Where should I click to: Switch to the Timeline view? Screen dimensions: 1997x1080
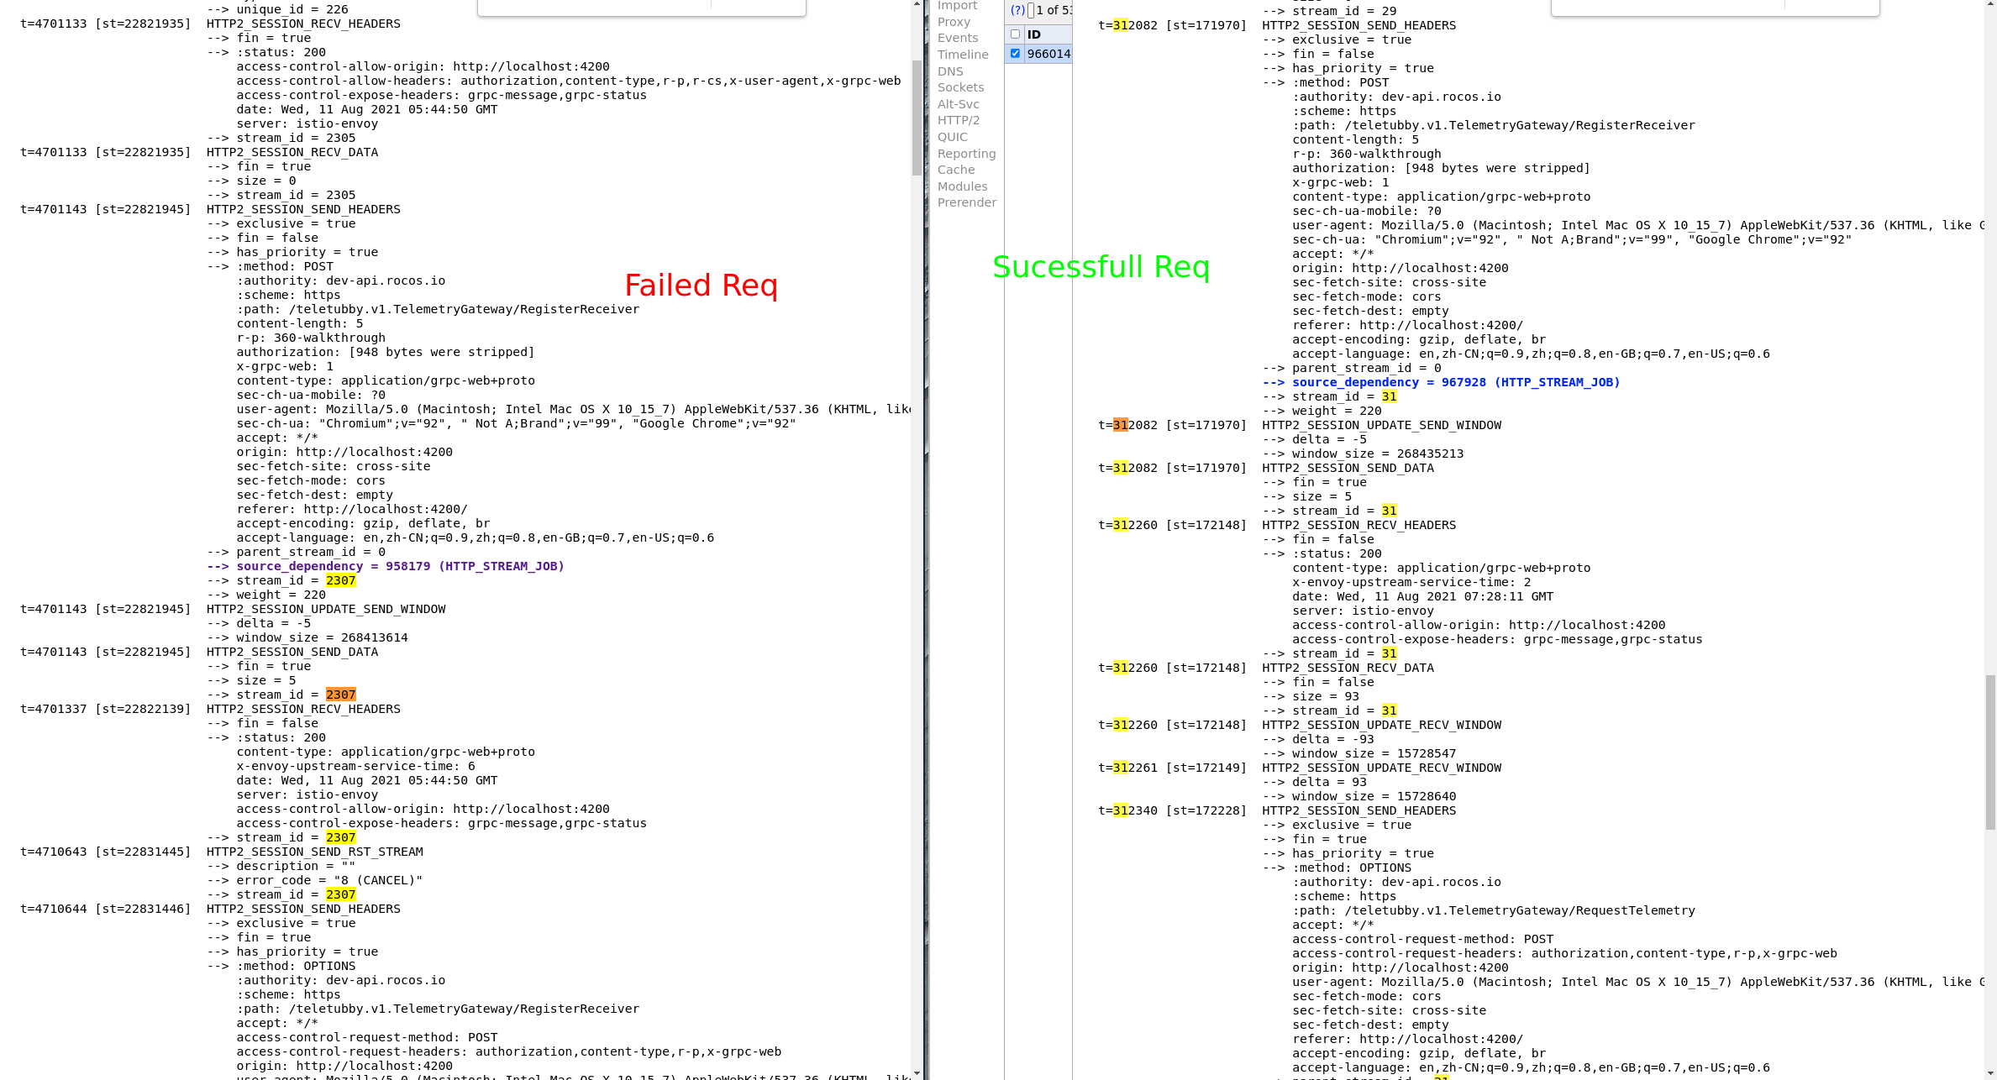point(963,55)
